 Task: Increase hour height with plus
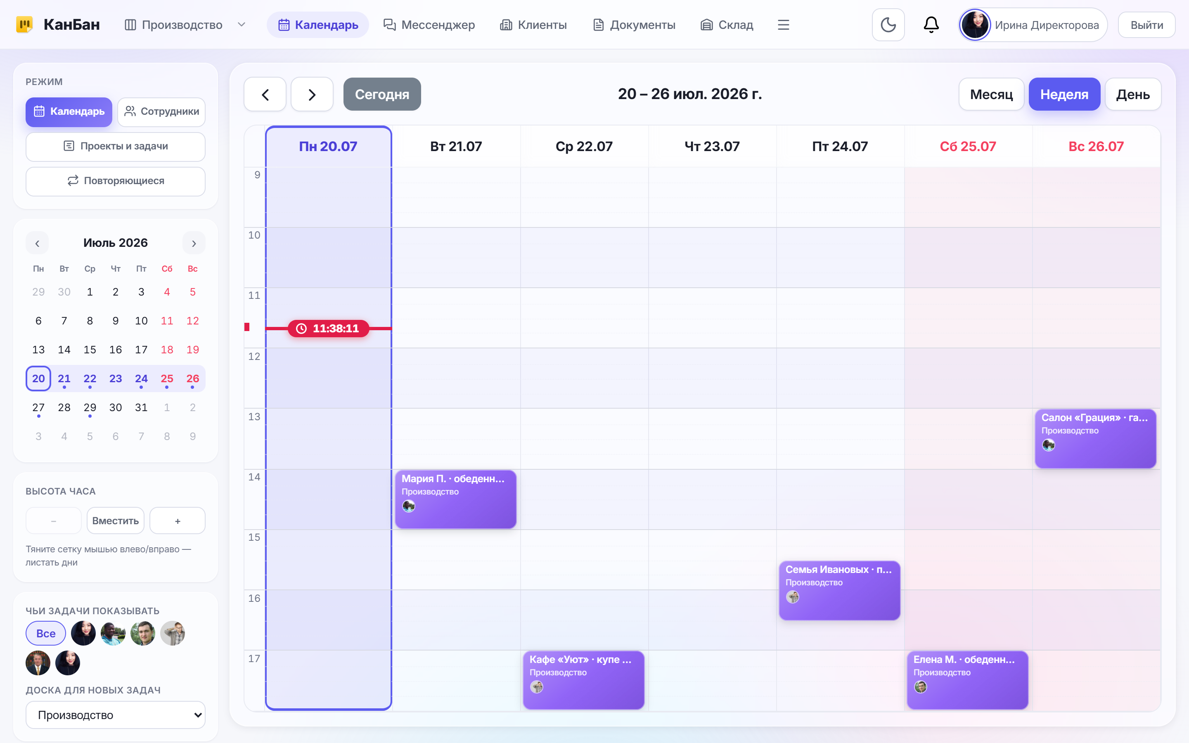(x=178, y=521)
